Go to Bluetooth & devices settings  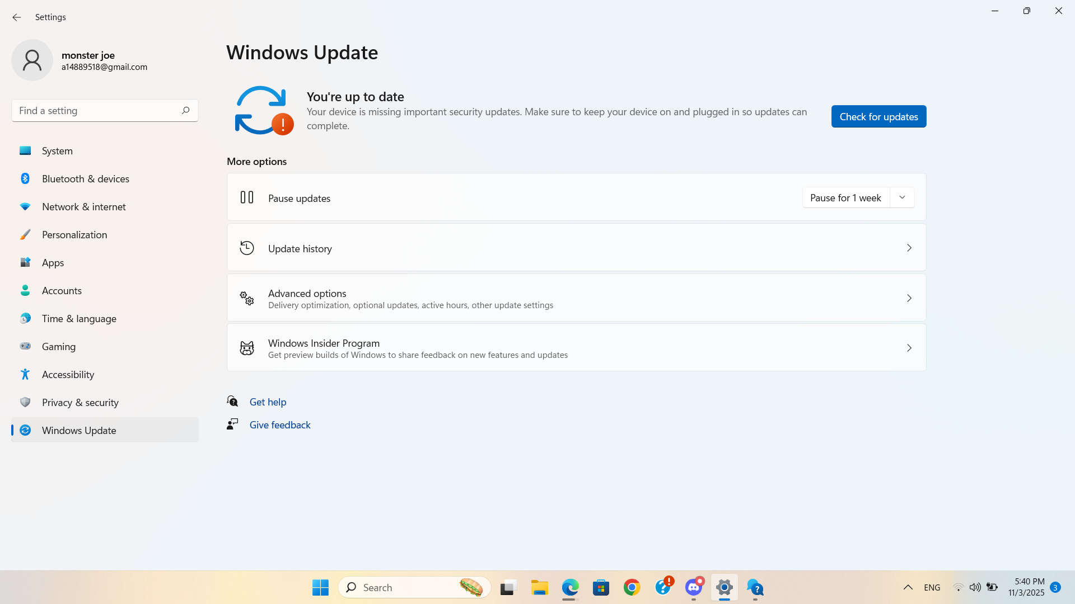85,178
